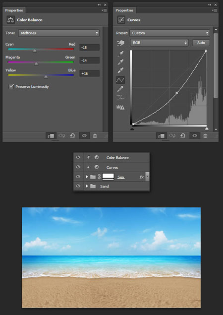Open Curves panel flyout menu
The image size is (223, 315).
pos(215,10)
